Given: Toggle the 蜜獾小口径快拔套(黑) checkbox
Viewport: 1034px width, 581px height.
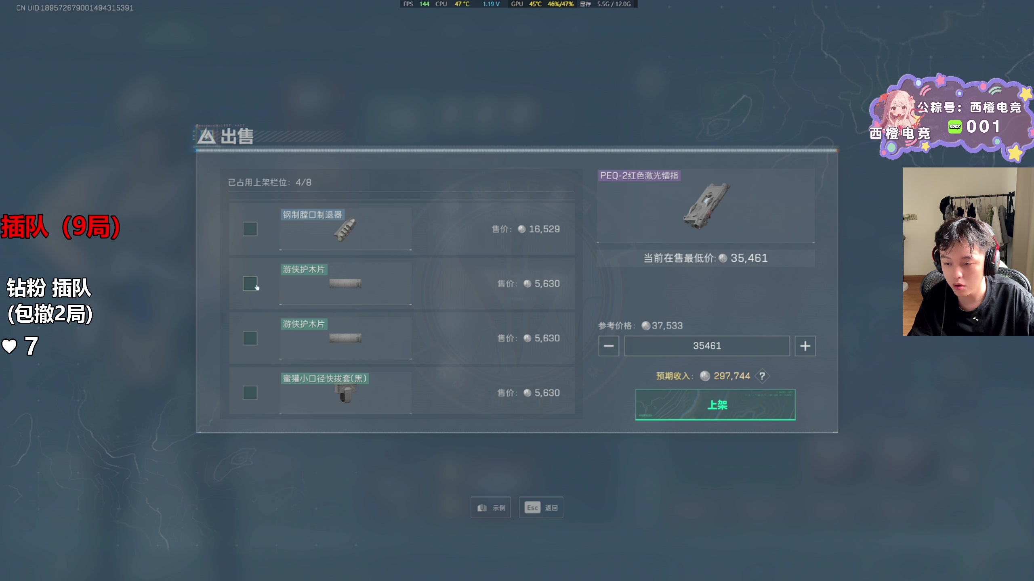Looking at the screenshot, I should (x=250, y=393).
